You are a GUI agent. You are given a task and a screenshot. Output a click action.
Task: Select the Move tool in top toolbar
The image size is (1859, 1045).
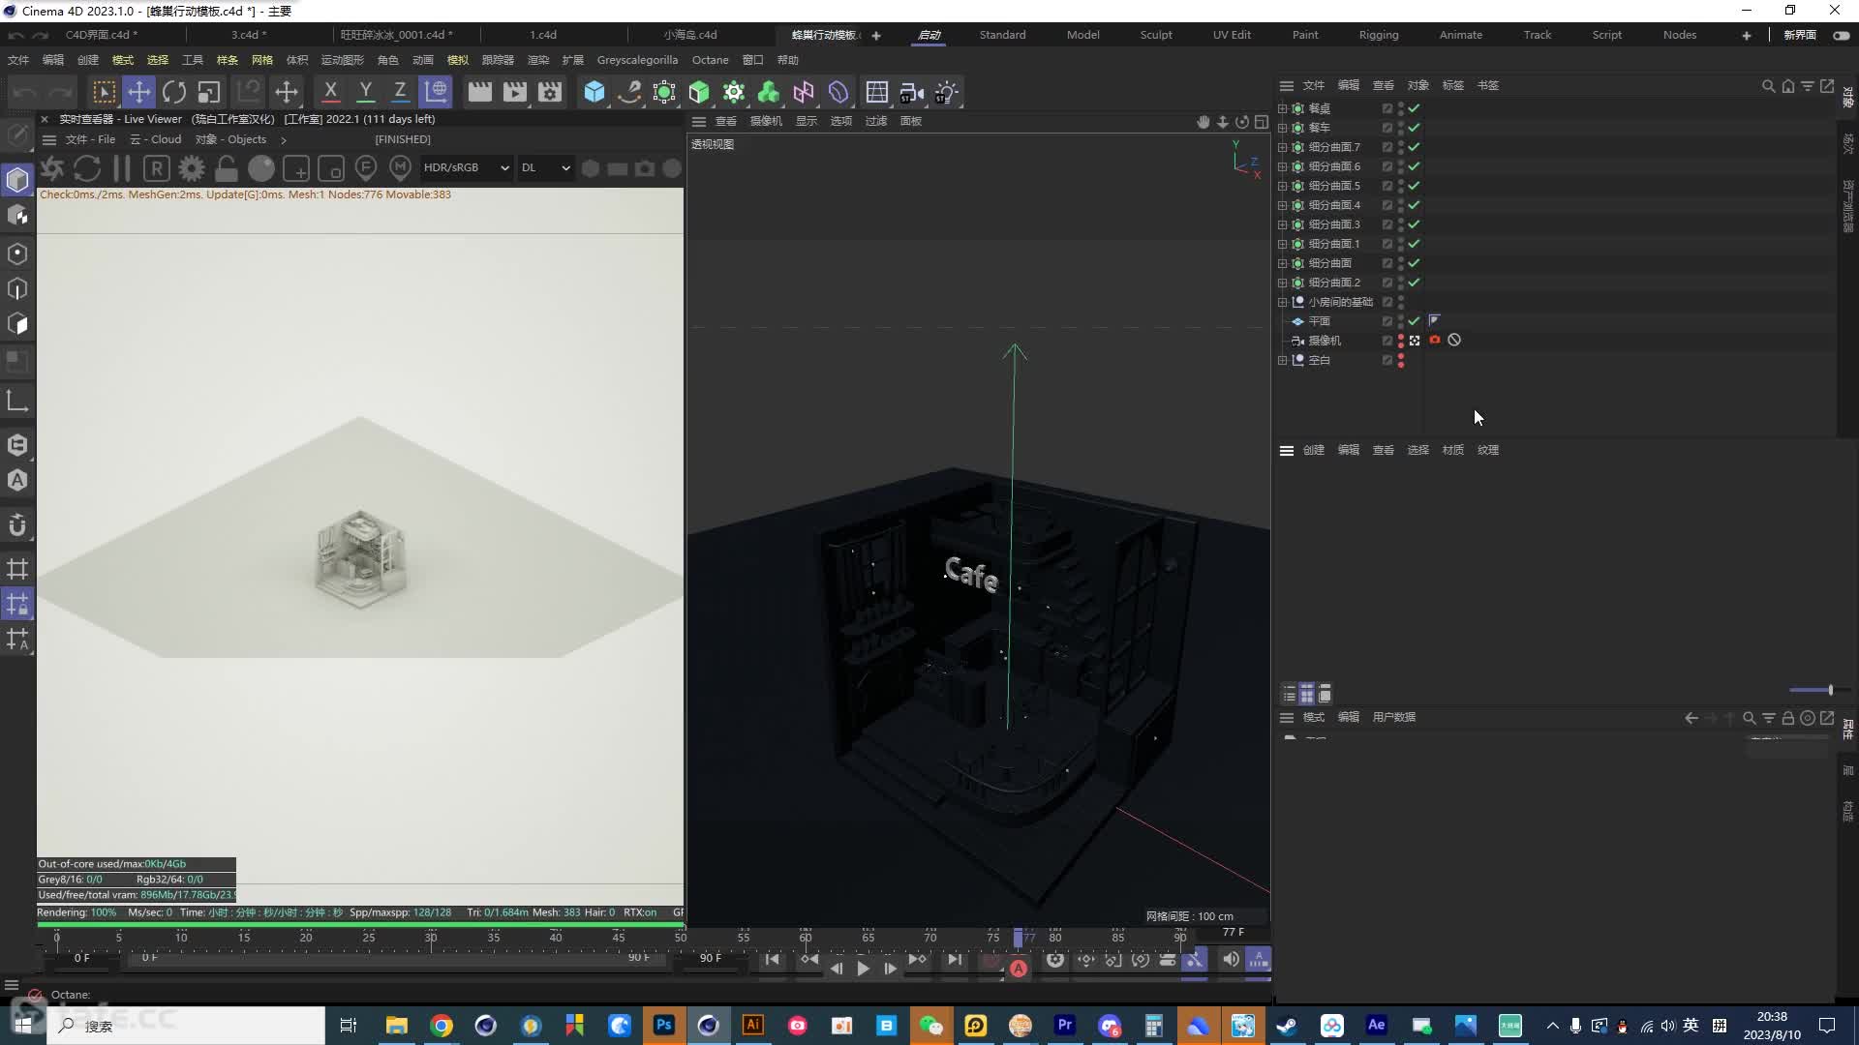pos(138,92)
